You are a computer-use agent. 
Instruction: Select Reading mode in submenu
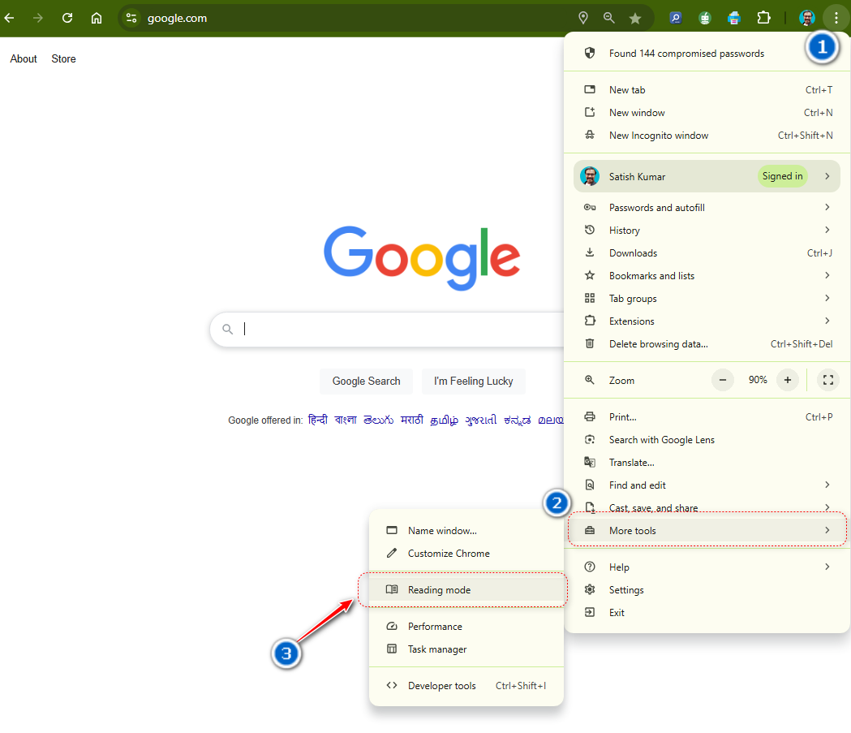[x=466, y=589]
